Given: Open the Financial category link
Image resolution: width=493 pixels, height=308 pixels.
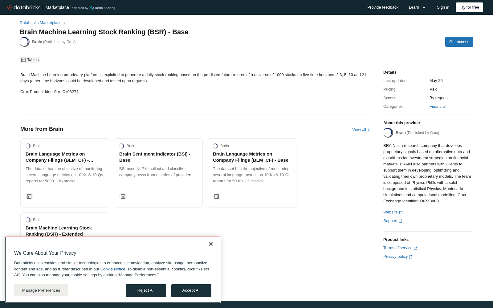Looking at the screenshot, I should (x=438, y=107).
